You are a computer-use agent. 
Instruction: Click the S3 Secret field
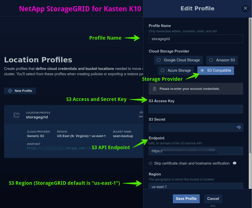196,127
